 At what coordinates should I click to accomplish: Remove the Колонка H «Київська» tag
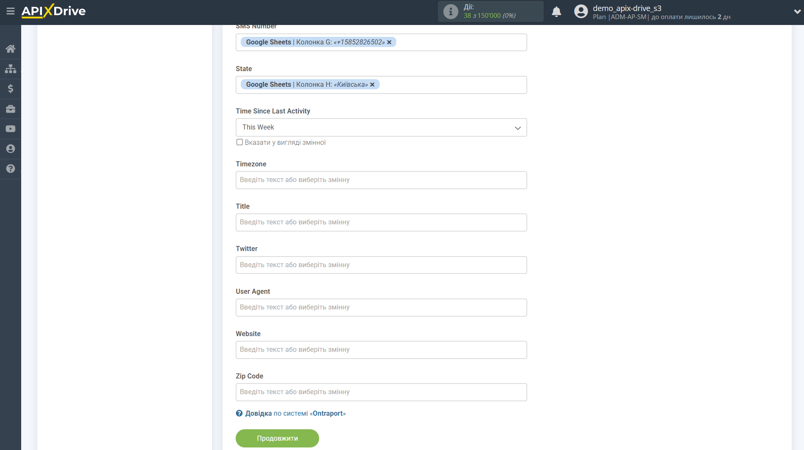pos(372,85)
